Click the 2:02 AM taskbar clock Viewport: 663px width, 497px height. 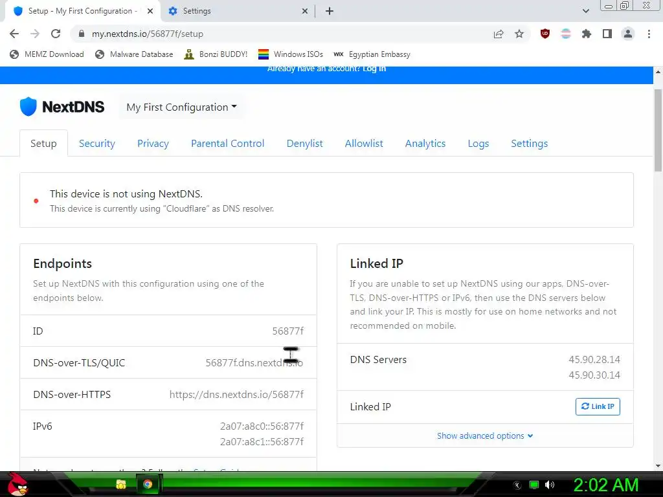click(x=605, y=485)
